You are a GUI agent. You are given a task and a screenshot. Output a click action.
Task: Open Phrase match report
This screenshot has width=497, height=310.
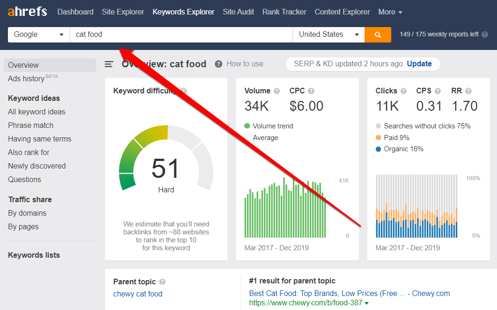[x=31, y=125]
